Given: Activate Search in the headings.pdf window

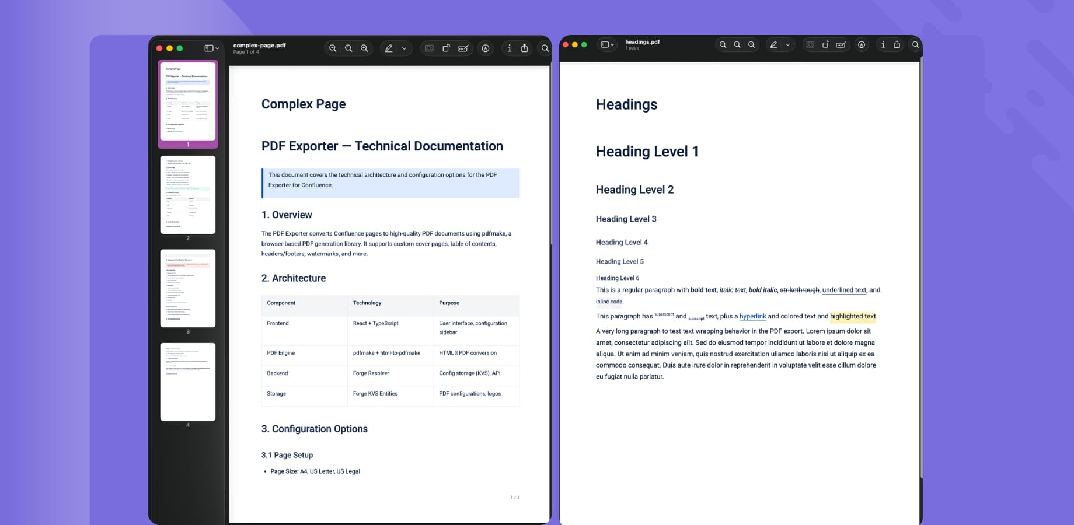Looking at the screenshot, I should [x=915, y=44].
